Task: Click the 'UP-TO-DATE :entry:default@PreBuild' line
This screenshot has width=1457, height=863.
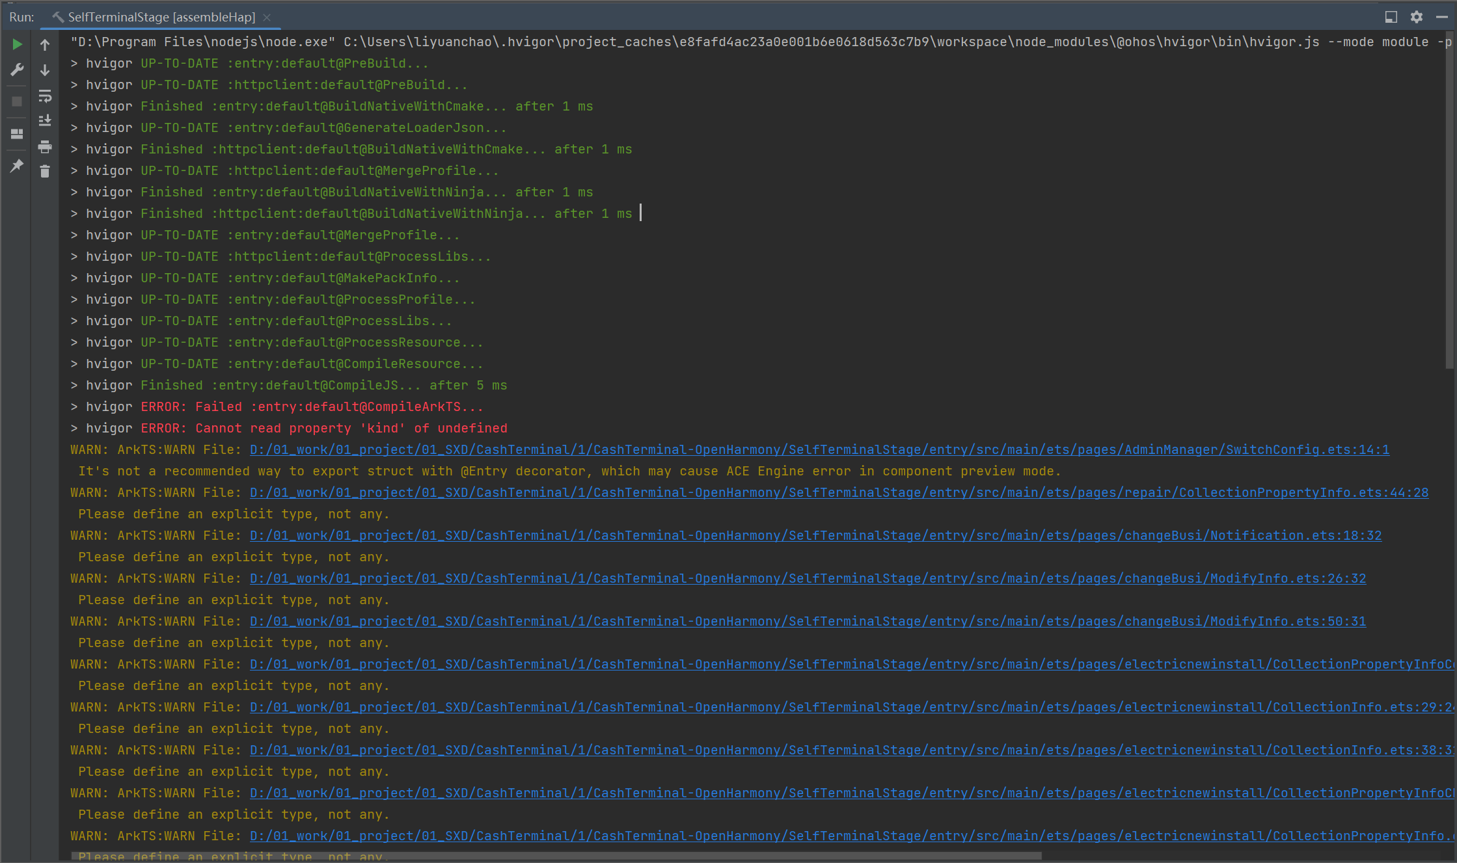Action: (249, 64)
